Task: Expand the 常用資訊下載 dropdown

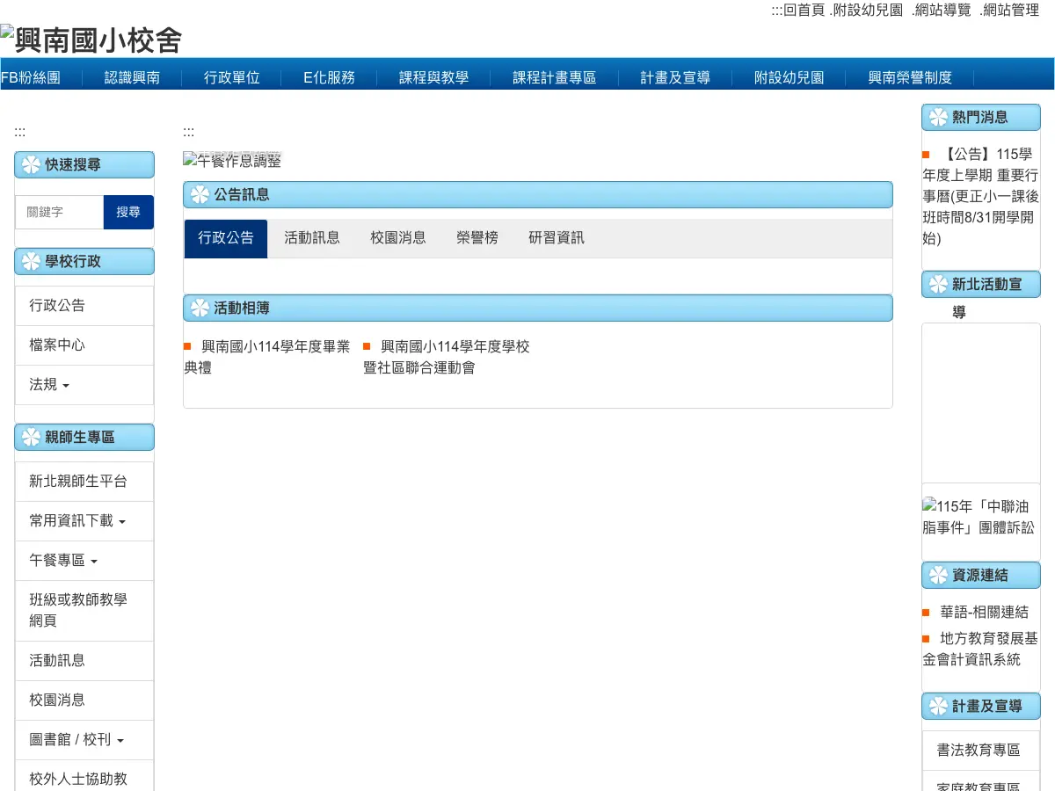Action: [84, 521]
